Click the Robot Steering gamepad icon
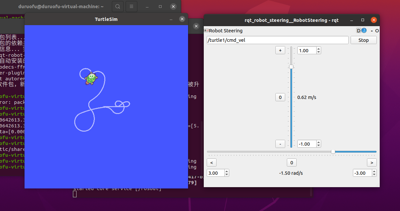Viewport: 400px width, 211px height. click(x=206, y=31)
